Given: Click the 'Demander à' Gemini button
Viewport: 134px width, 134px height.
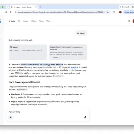Looking at the screenshot, I should coord(127,7).
